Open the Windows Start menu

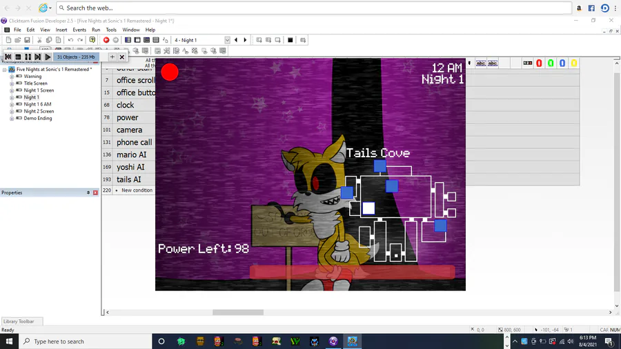[x=9, y=341]
